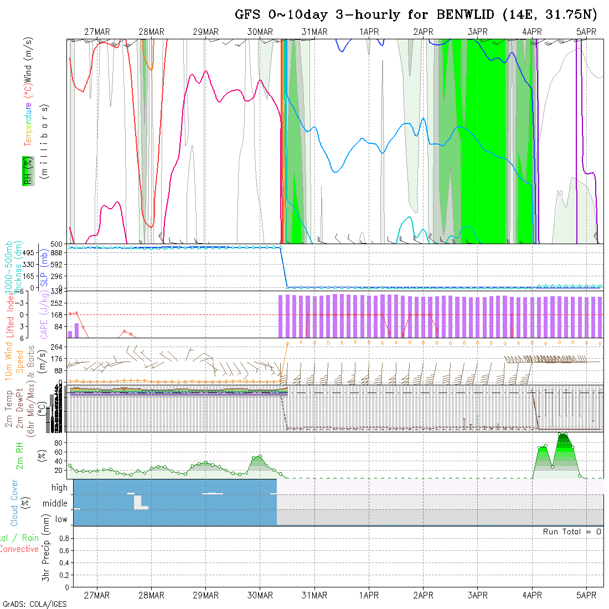This screenshot has width=609, height=609.
Task: Select the 31MAR label on top axis
Action: pos(314,32)
